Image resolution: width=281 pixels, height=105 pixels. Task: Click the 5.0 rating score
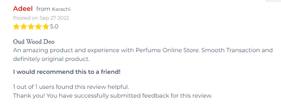pyautogui.click(x=54, y=27)
